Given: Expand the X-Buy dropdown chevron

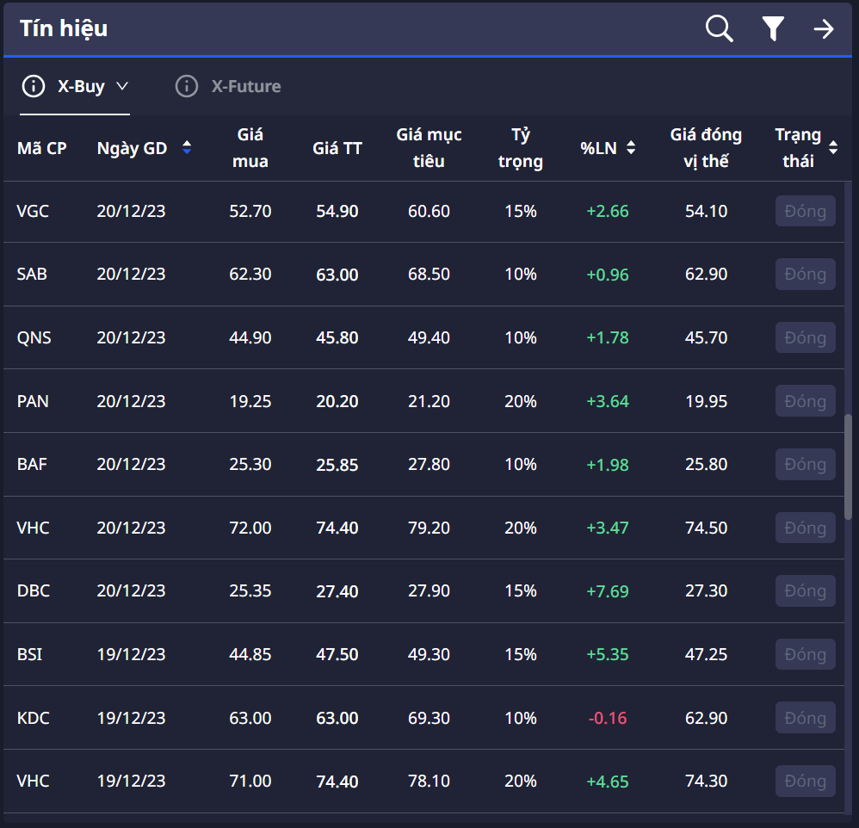Looking at the screenshot, I should pos(121,86).
